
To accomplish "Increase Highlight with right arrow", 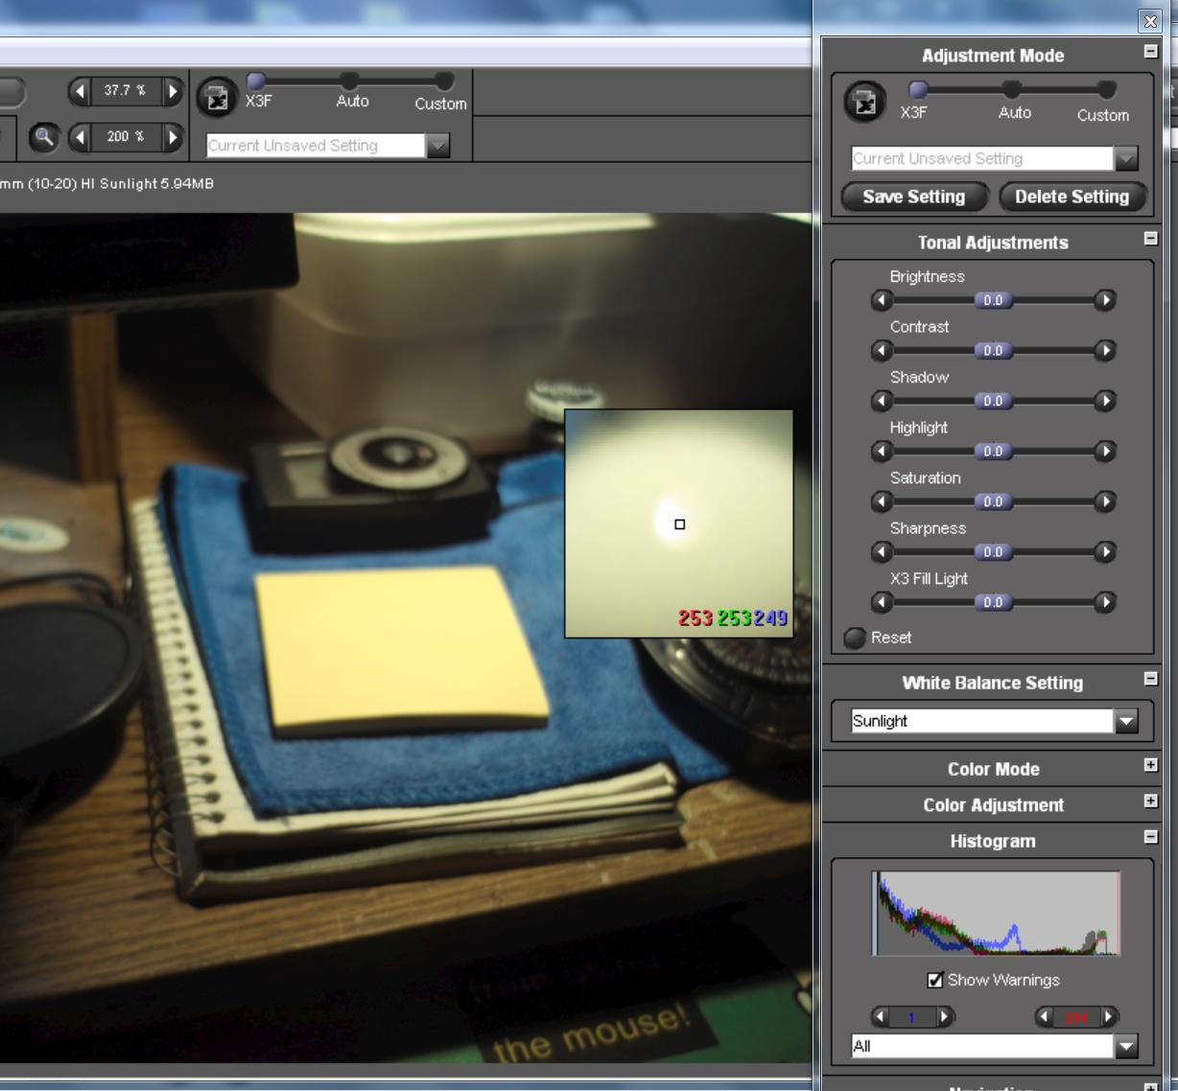I will pos(1105,452).
